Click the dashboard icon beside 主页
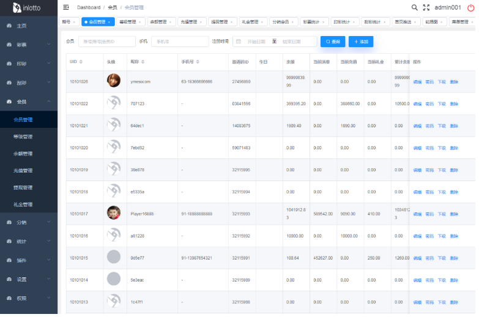The width and height of the screenshot is (479, 317). click(9, 26)
